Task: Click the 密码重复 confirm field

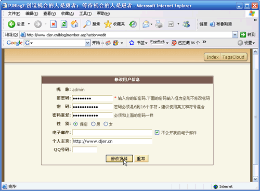Action: pyautogui.click(x=93, y=115)
